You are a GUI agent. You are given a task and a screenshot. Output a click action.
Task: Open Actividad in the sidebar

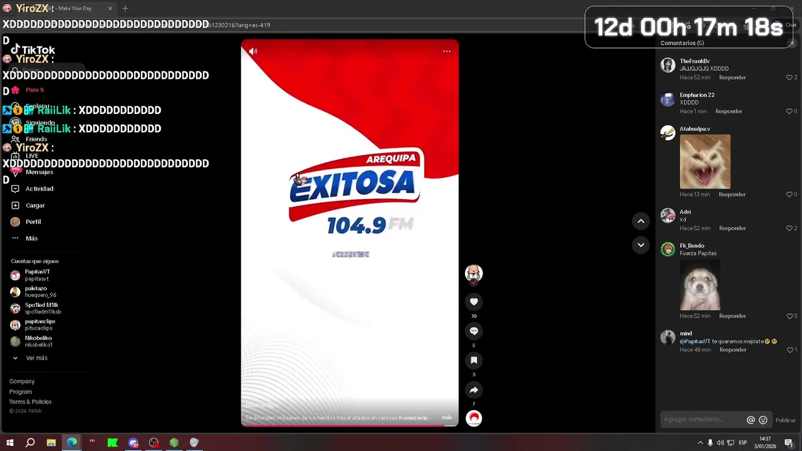coord(39,189)
